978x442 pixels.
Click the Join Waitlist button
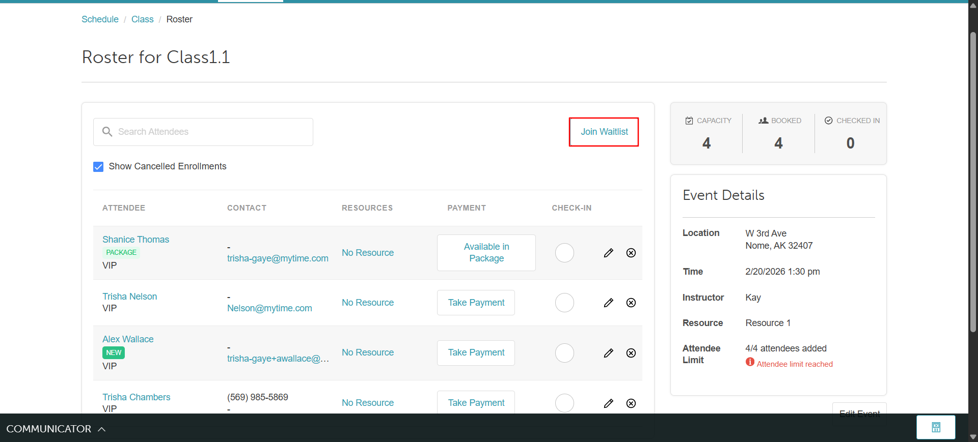(x=604, y=132)
